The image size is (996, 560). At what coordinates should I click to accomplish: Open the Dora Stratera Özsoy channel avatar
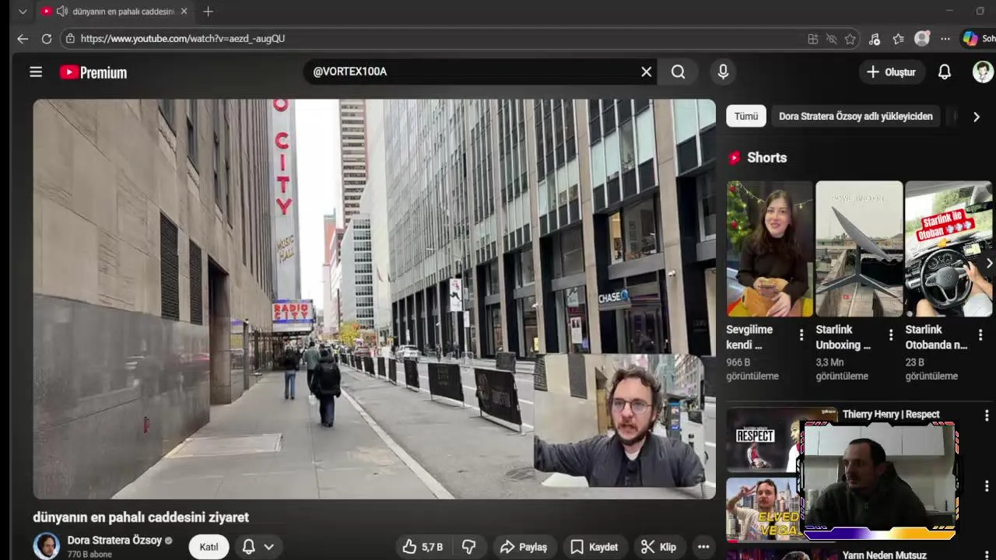[46, 546]
